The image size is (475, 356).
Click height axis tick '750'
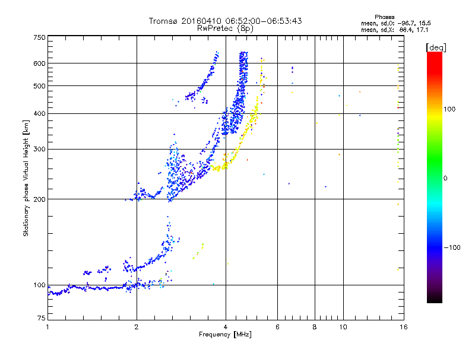point(40,37)
